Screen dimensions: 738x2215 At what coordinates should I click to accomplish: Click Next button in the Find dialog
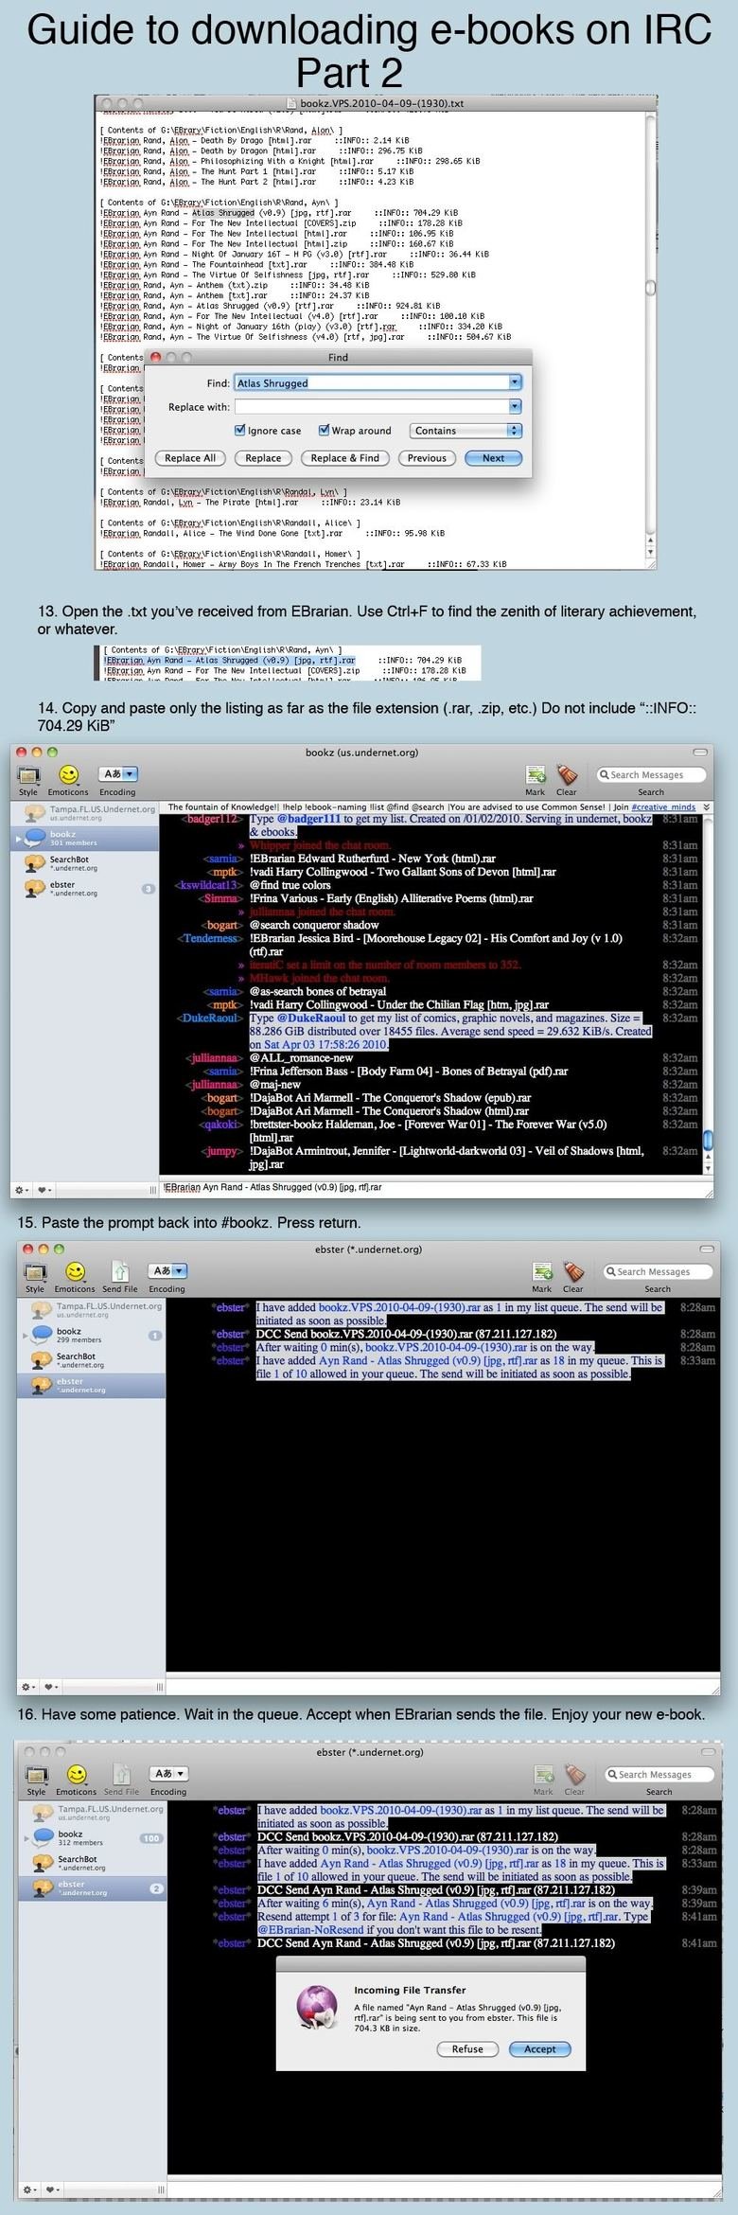tap(493, 458)
